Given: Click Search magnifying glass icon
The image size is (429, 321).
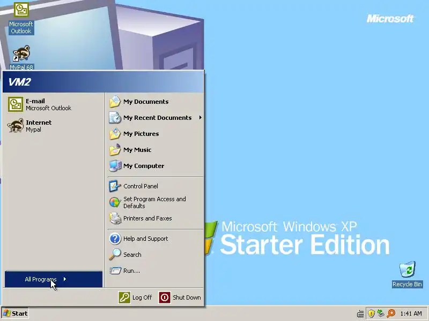Looking at the screenshot, I should coord(115,255).
